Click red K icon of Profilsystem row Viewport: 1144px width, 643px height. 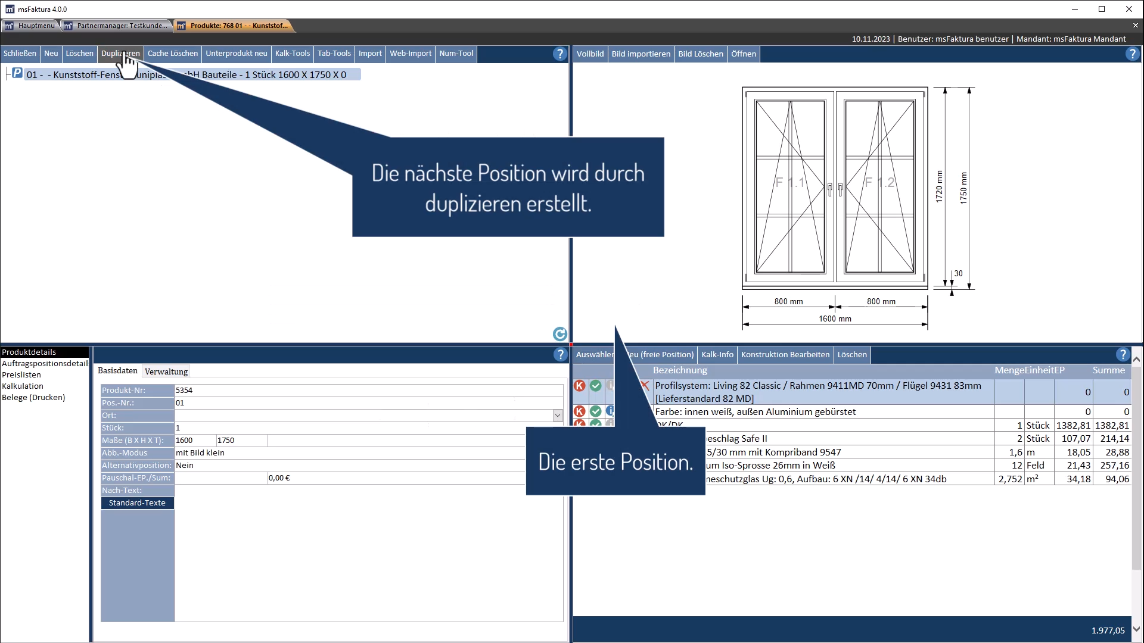[579, 386]
